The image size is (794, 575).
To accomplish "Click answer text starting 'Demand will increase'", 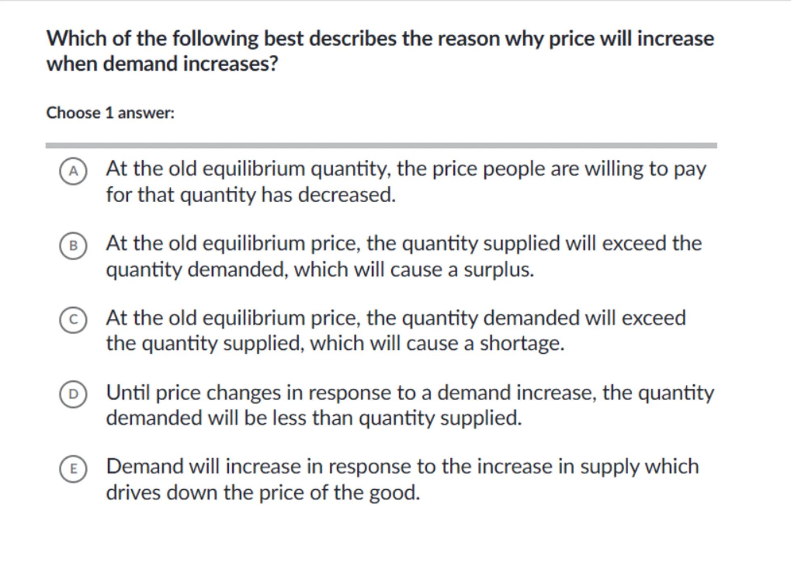I will coord(402,467).
